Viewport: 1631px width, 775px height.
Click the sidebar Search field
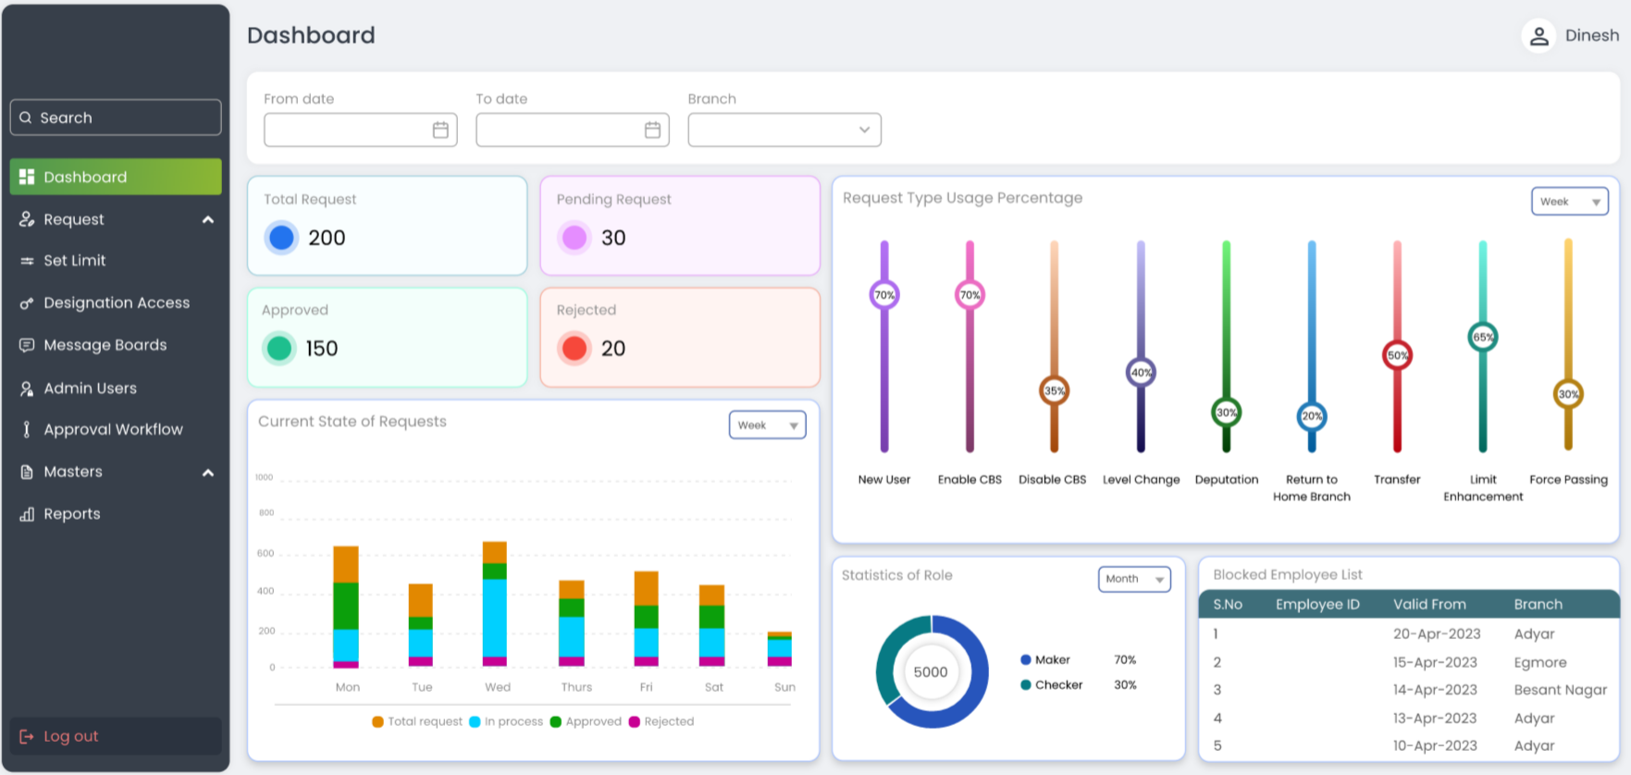tap(116, 117)
